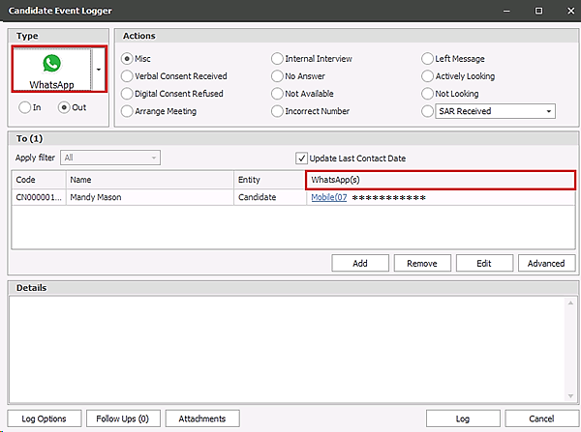The image size is (581, 432).
Task: Choose the Verbal Consent Received action
Action: point(127,76)
